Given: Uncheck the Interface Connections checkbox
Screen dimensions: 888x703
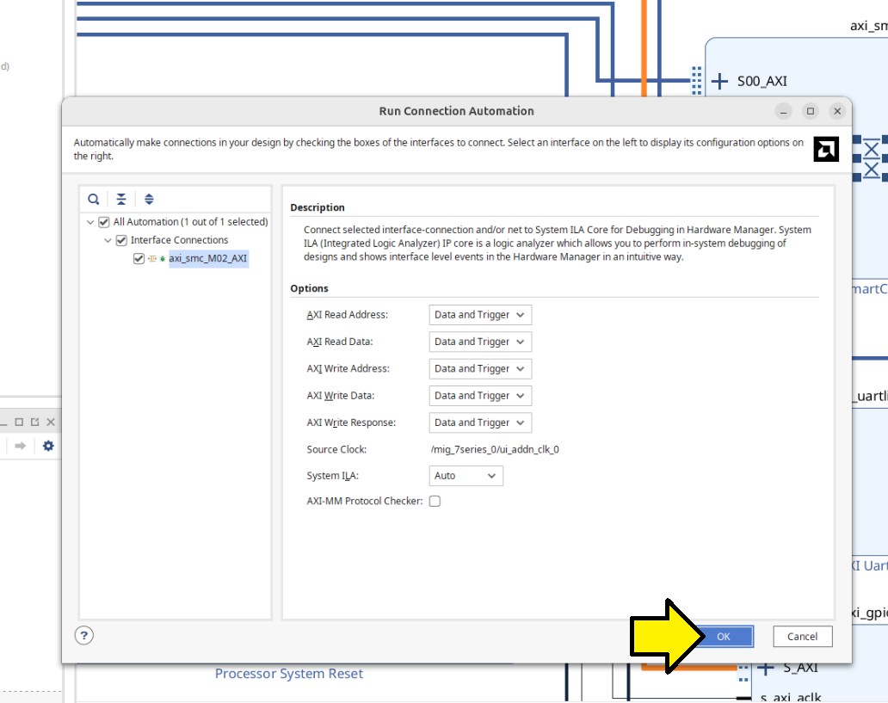Looking at the screenshot, I should [x=121, y=240].
